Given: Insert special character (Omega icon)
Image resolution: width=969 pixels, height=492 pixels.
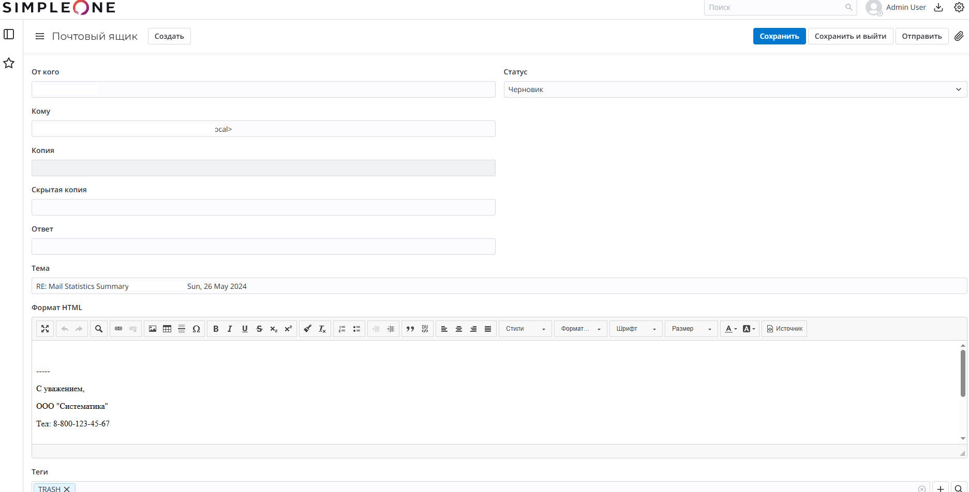Looking at the screenshot, I should [x=196, y=329].
